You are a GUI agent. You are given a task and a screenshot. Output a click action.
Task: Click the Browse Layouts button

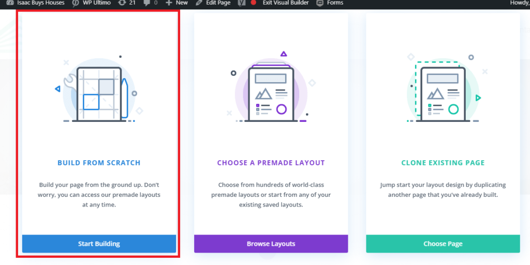(x=271, y=243)
